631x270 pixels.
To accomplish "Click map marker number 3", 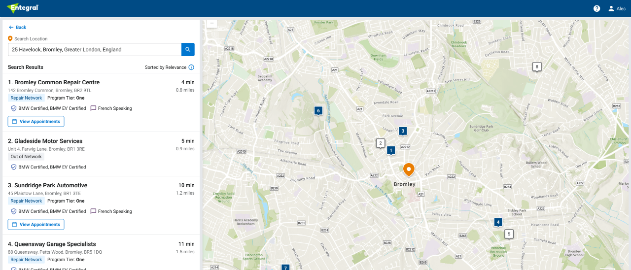I will (403, 131).
